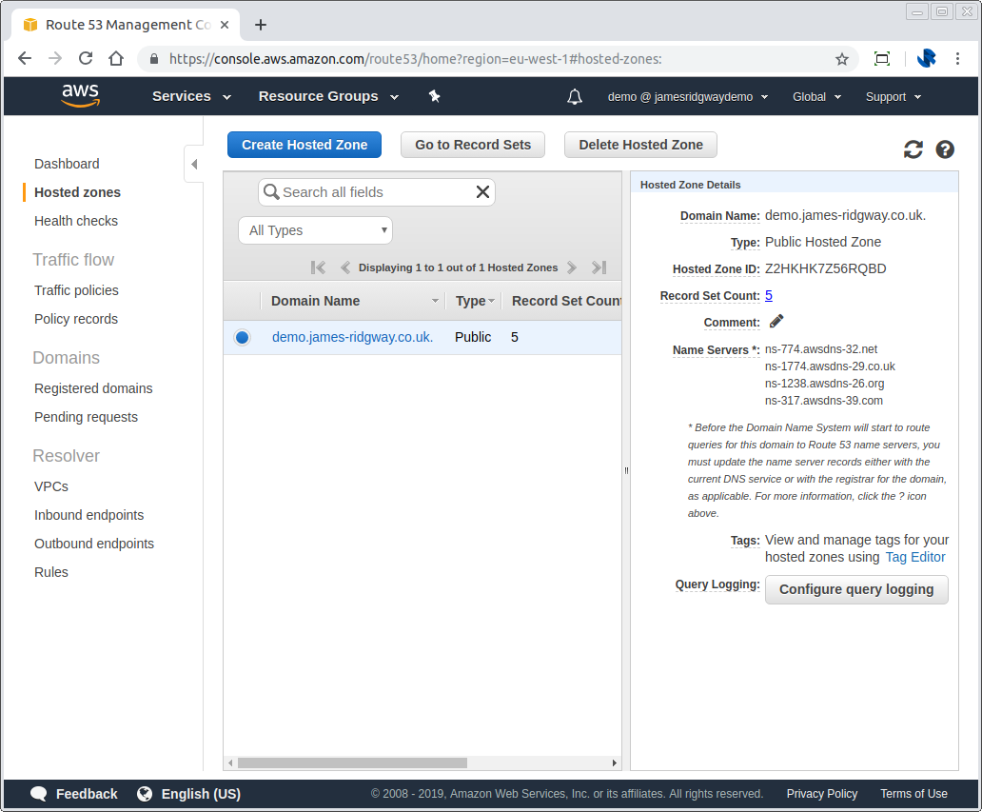Go to previous page of hosted zones
The height and width of the screenshot is (812, 982).
coord(345,267)
